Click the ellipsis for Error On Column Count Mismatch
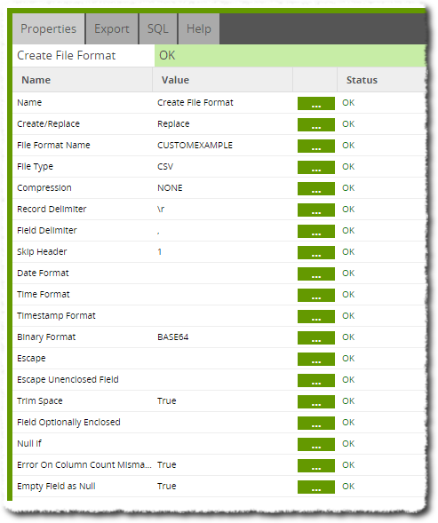 [315, 465]
